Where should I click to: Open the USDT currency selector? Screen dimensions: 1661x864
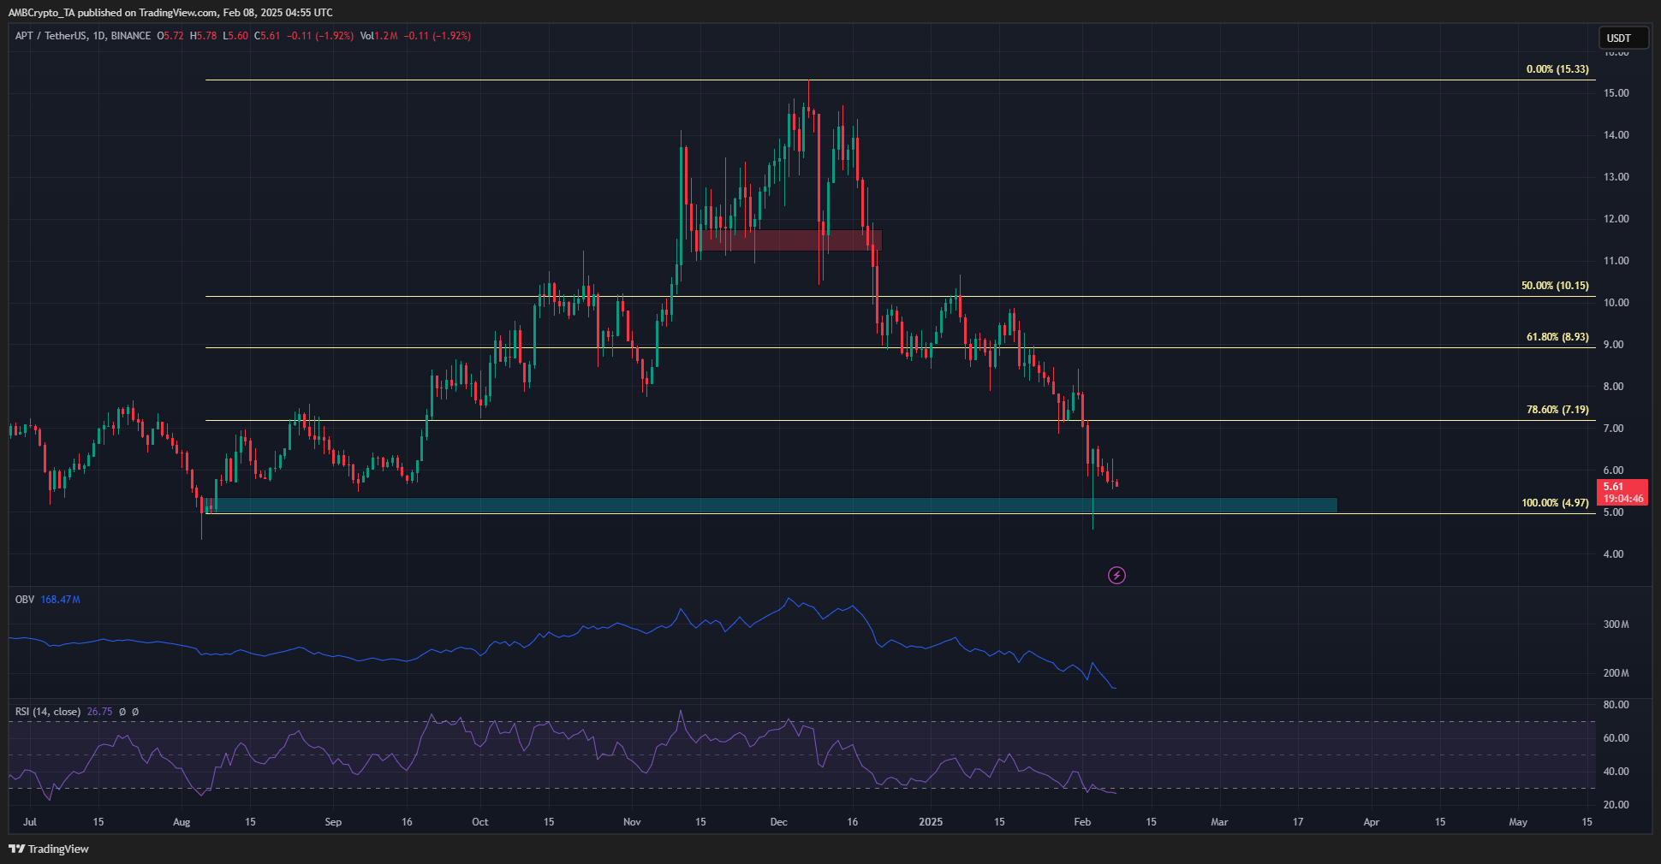pyautogui.click(x=1622, y=38)
